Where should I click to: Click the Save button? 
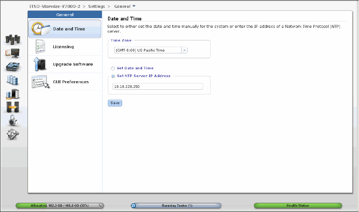(x=115, y=103)
